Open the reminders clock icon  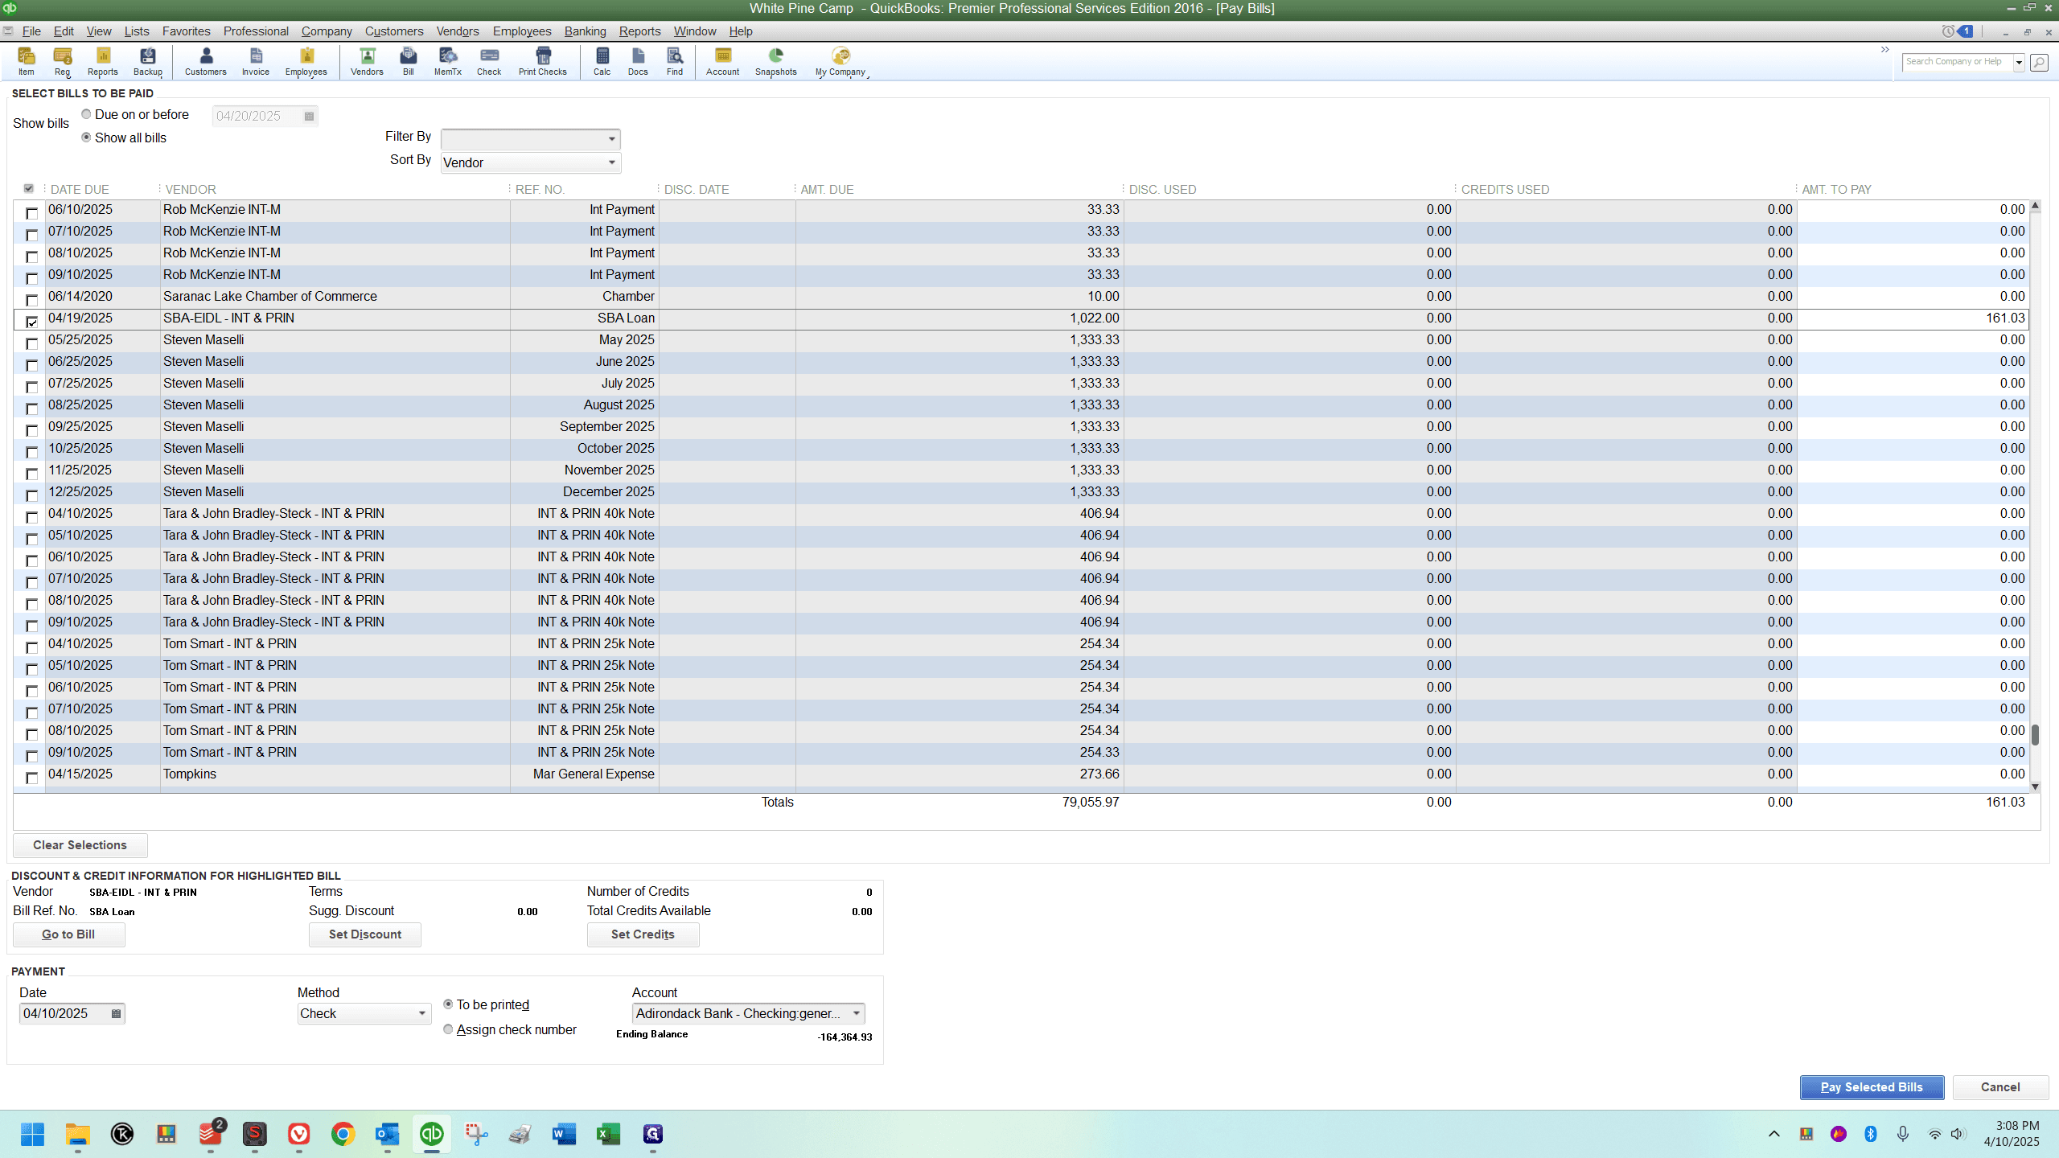[1948, 31]
